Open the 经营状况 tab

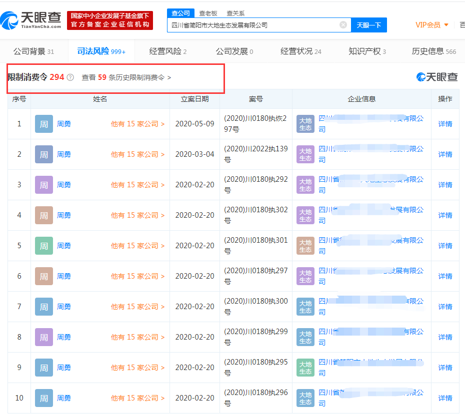(300, 51)
